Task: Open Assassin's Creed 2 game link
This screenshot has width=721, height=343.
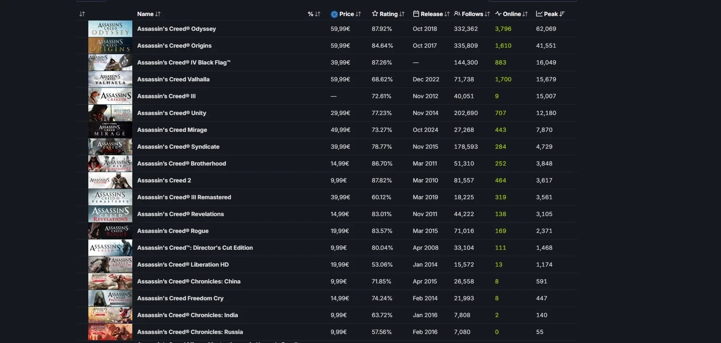Action: 164,180
